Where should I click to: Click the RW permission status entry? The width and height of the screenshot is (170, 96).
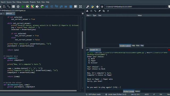161,94
